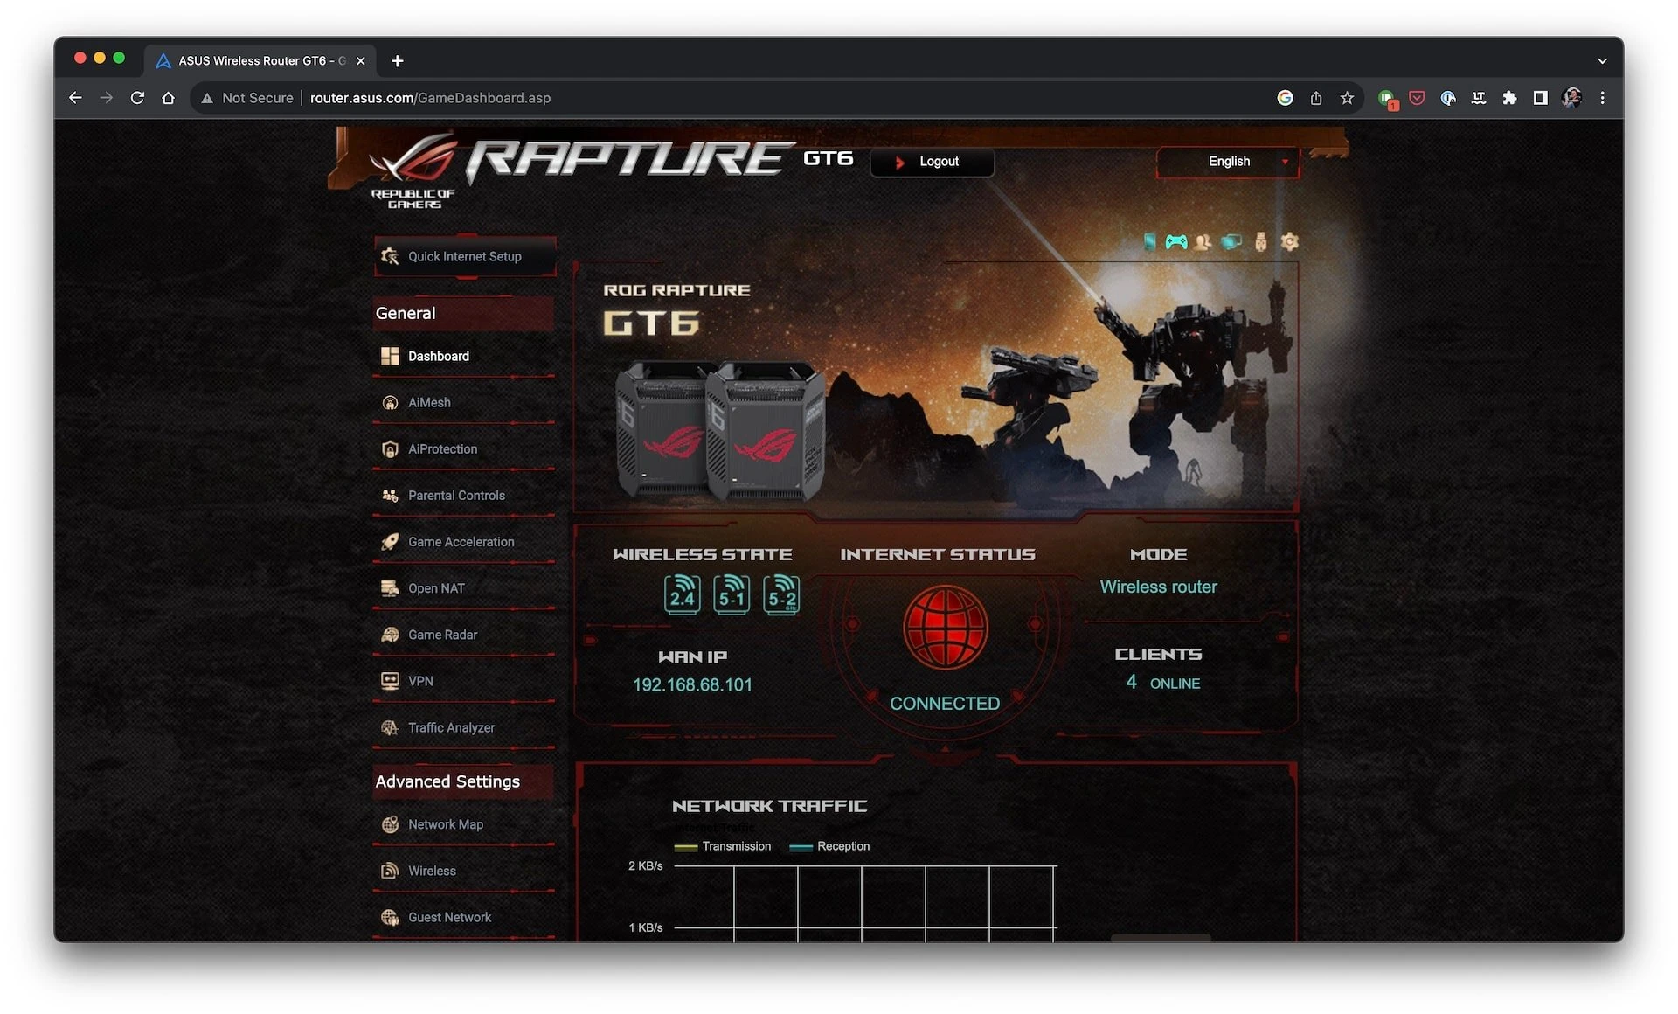This screenshot has width=1678, height=1014.
Task: Open the AiMesh menu item
Action: tap(464, 403)
